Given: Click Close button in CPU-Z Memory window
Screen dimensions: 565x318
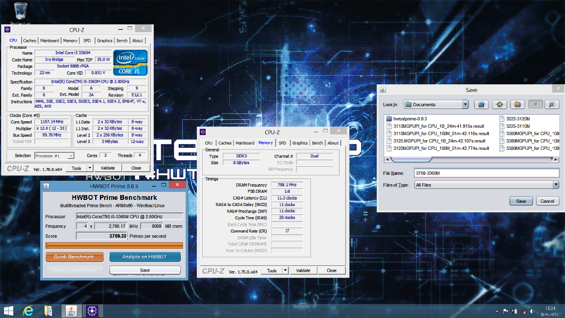Looking at the screenshot, I should point(331,271).
